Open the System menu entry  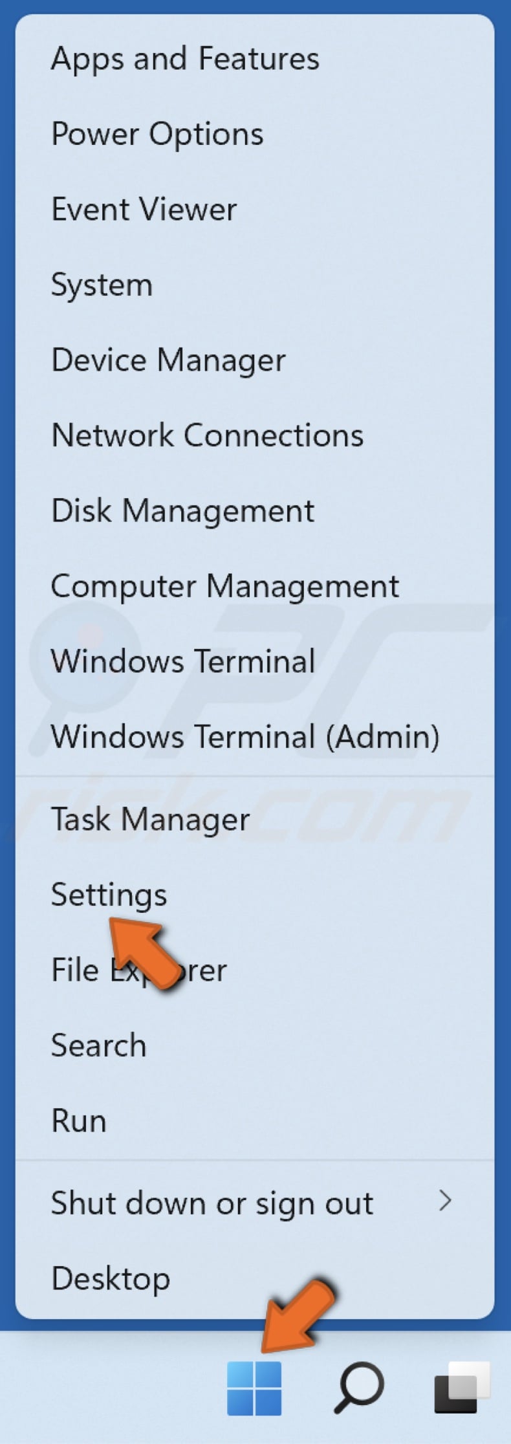pos(101,285)
